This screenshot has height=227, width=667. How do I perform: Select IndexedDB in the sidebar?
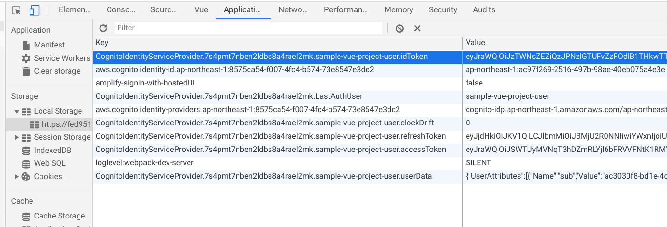tap(52, 150)
